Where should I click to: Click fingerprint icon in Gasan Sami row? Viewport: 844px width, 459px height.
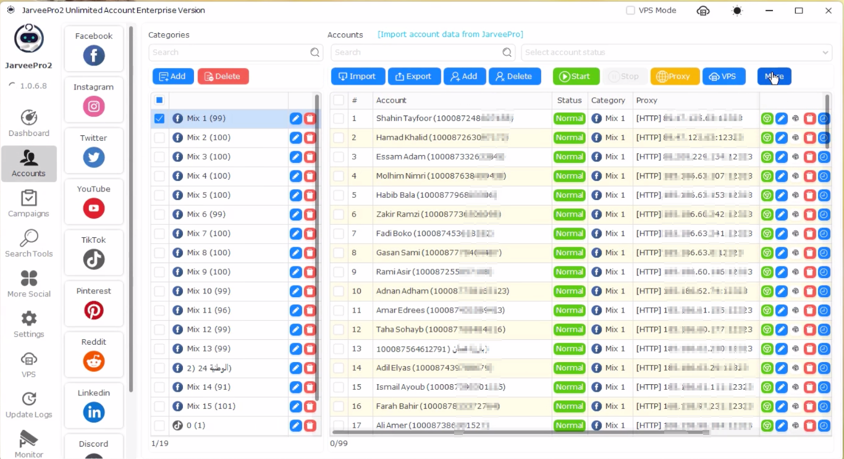tap(796, 253)
